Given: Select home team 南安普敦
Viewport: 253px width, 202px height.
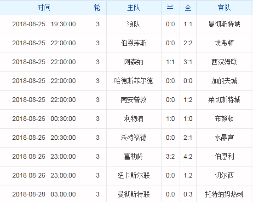Looking at the screenshot, I should point(133,100).
